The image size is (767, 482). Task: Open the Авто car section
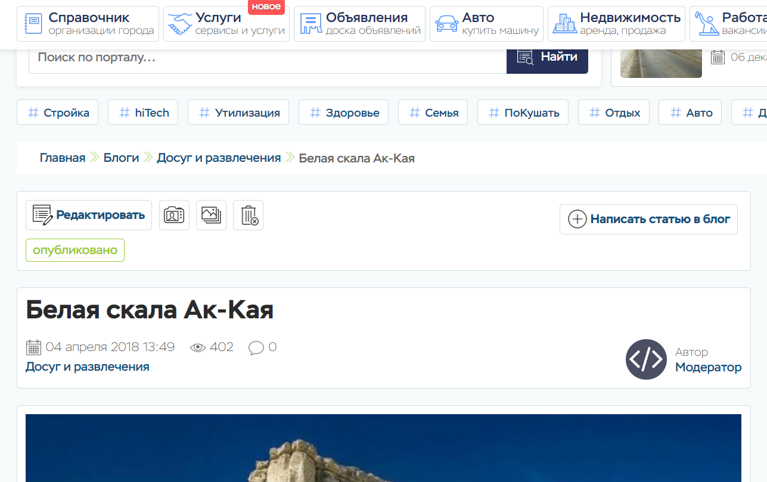pos(486,24)
